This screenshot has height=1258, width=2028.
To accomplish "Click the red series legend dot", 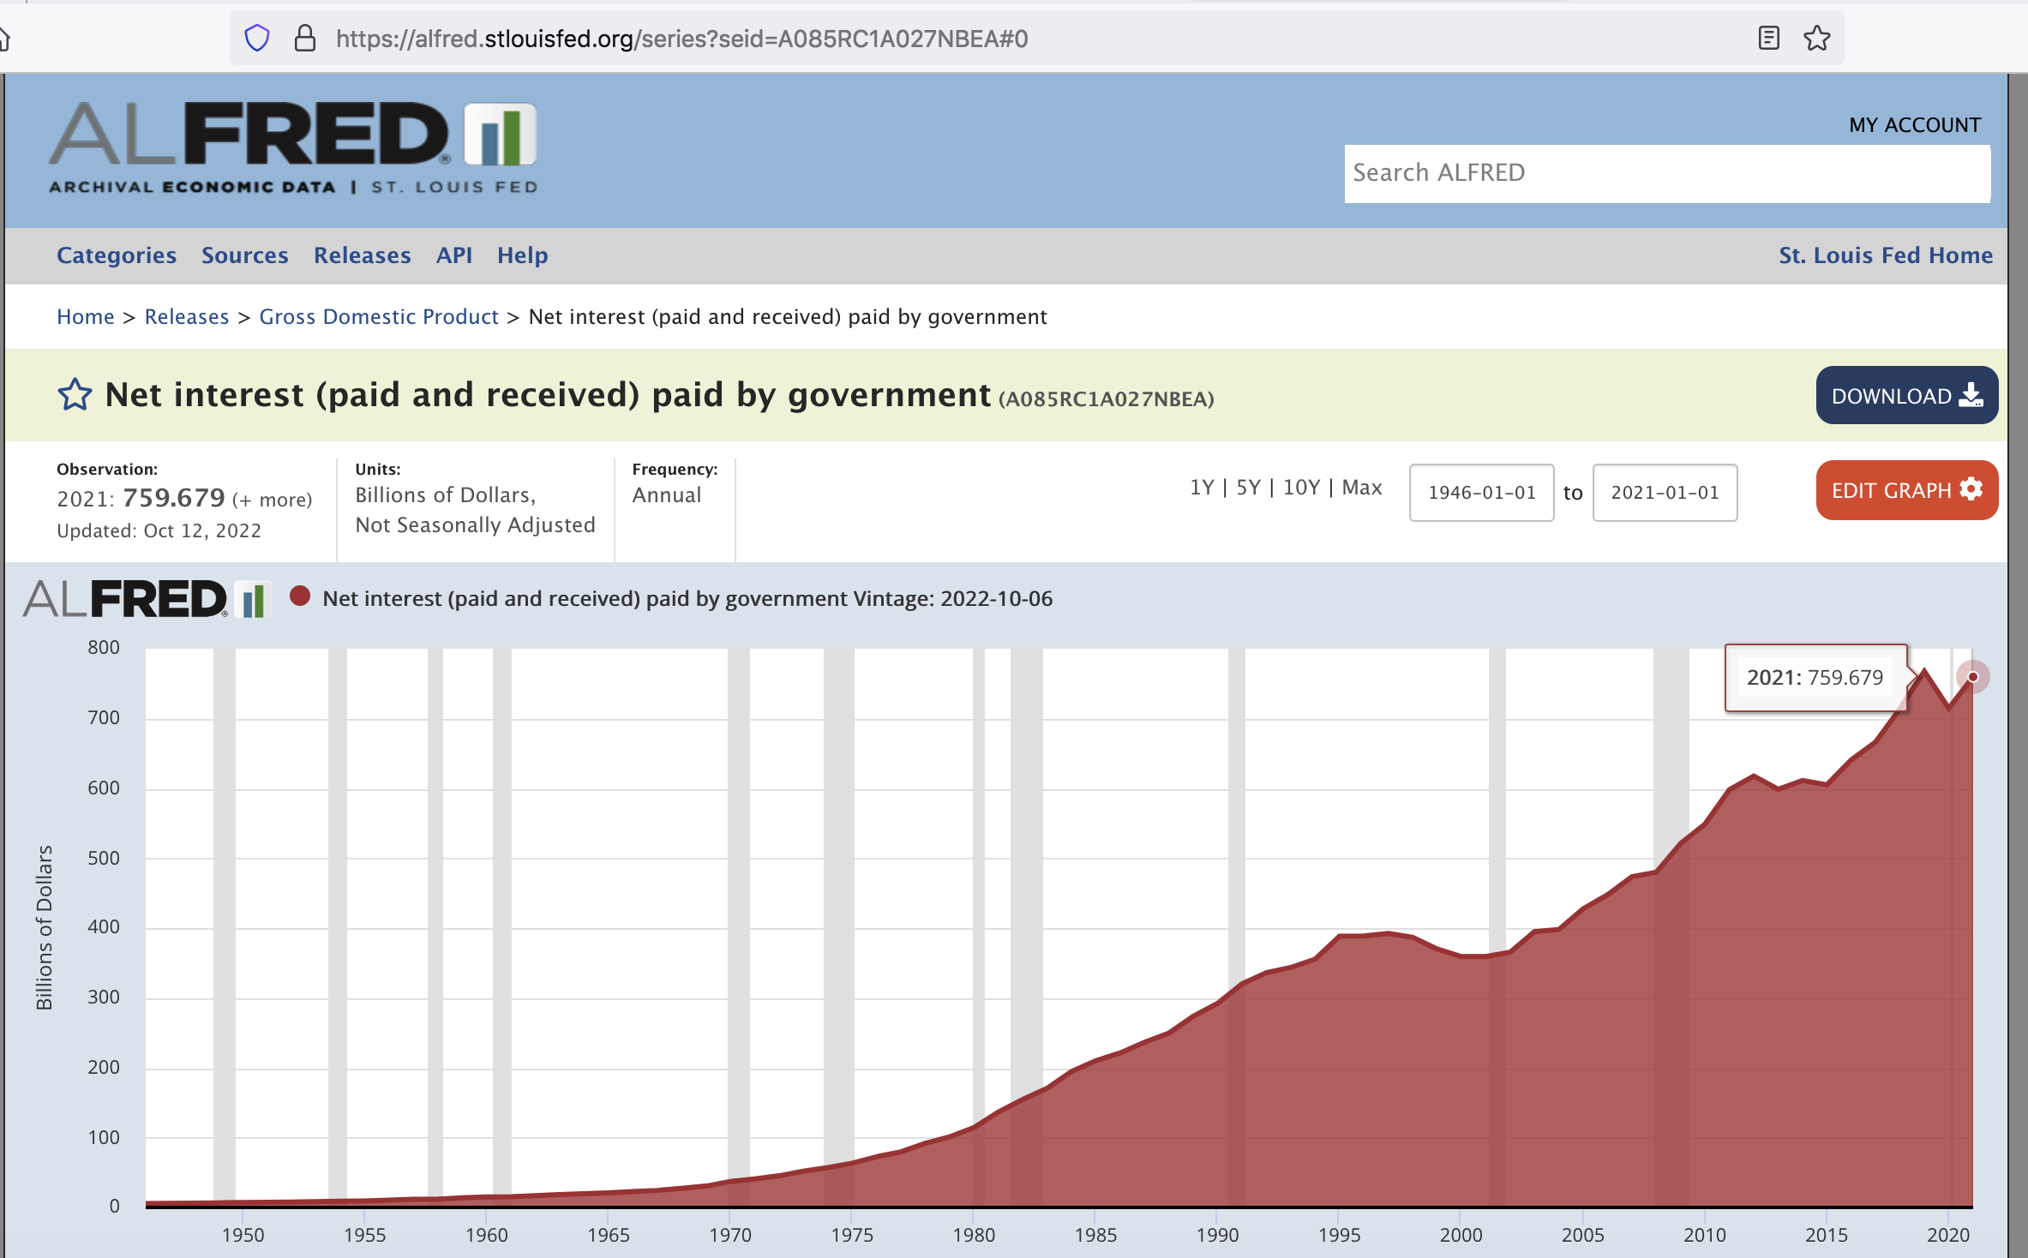I will tap(300, 596).
